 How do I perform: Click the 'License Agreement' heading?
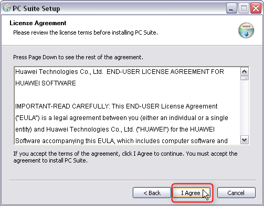[x=38, y=23]
